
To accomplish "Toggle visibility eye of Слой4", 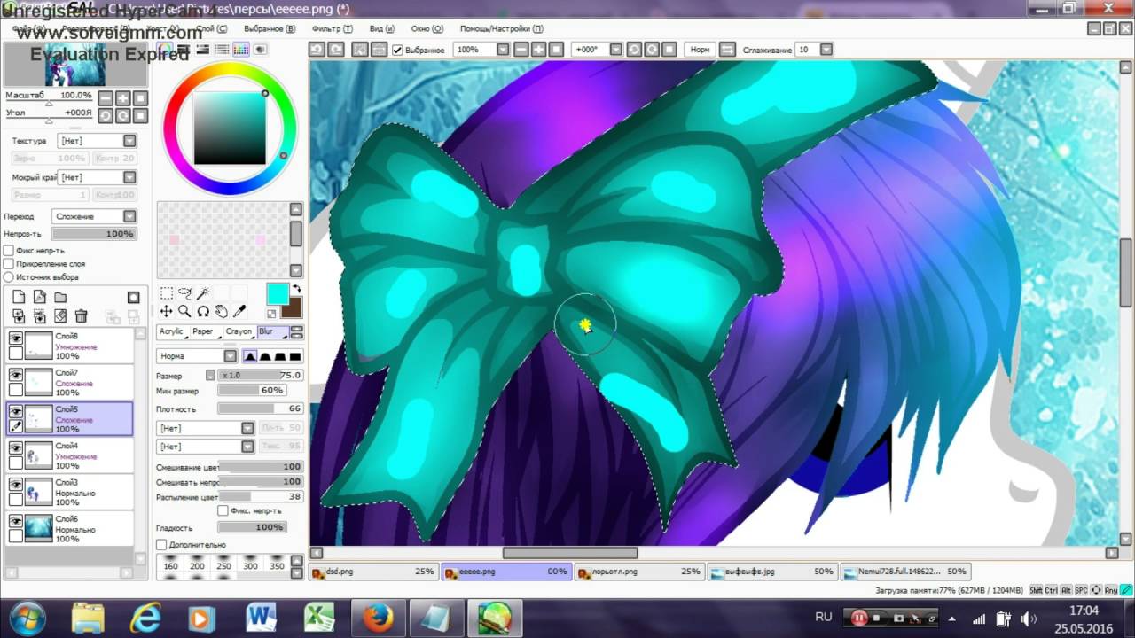I will click(x=15, y=447).
